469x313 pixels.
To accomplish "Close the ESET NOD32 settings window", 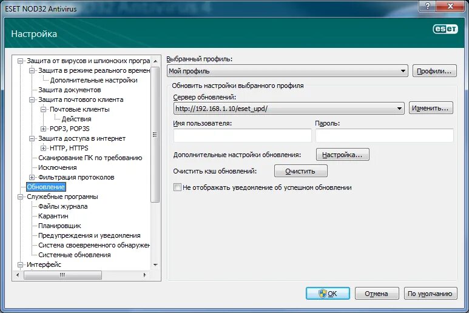I will point(450,6).
